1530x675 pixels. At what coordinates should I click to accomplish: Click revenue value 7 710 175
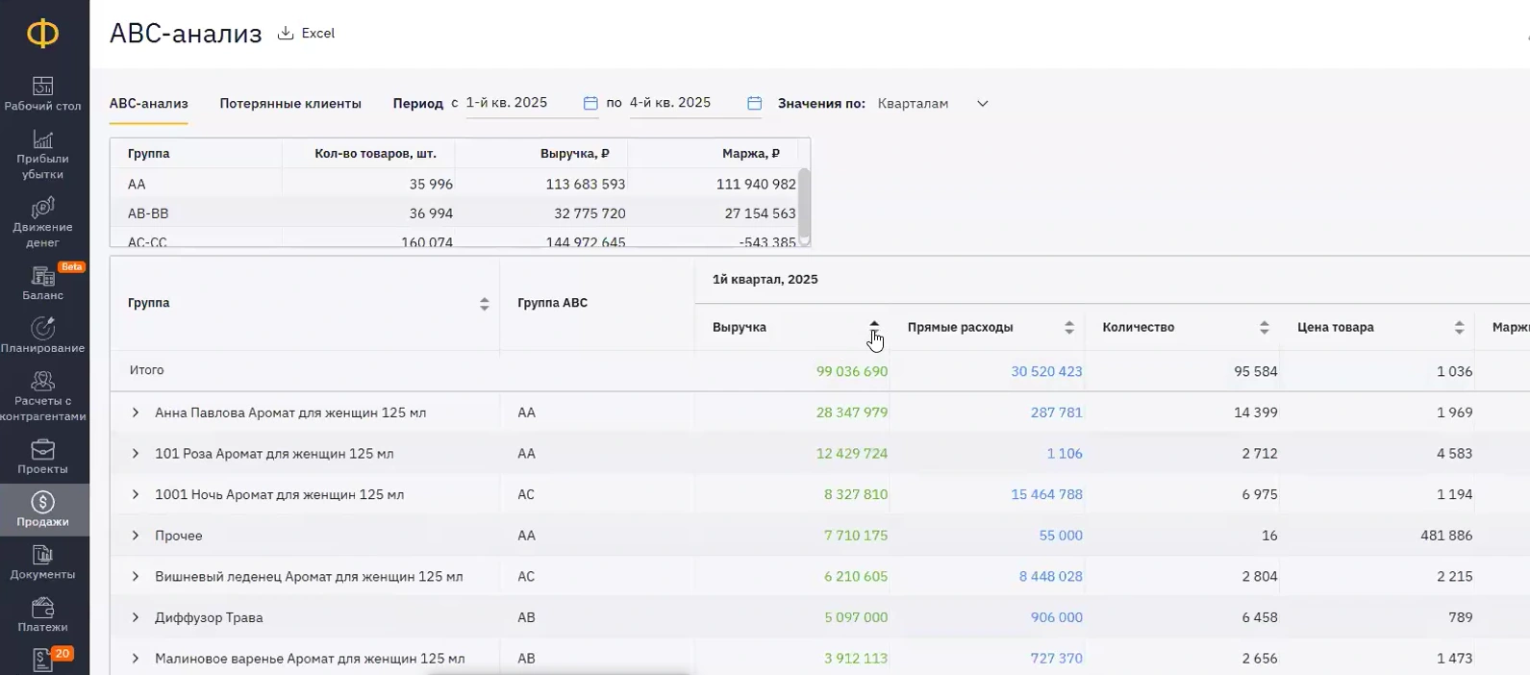coord(856,536)
